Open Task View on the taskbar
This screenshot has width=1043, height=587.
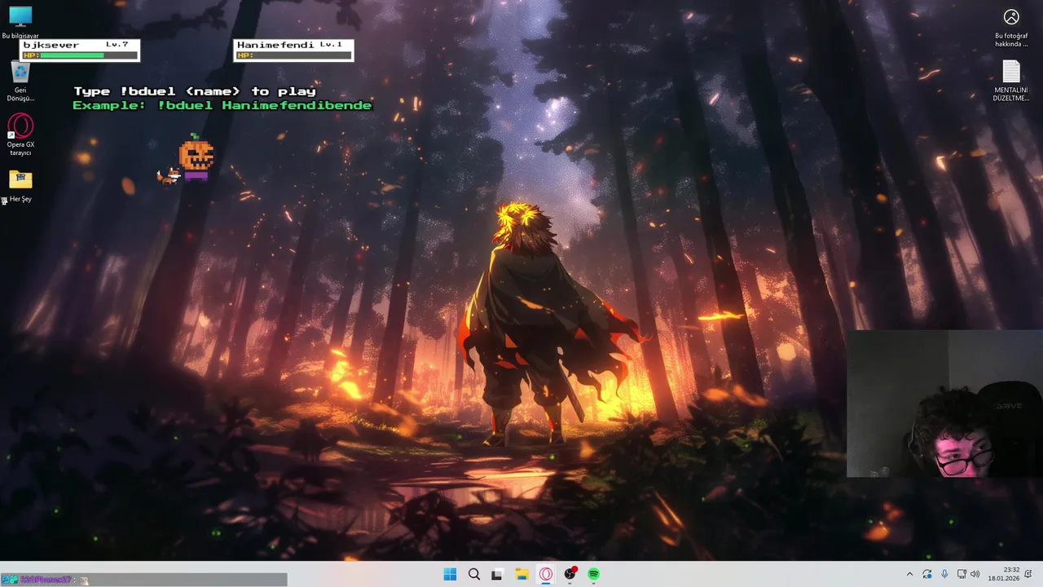tap(497, 574)
